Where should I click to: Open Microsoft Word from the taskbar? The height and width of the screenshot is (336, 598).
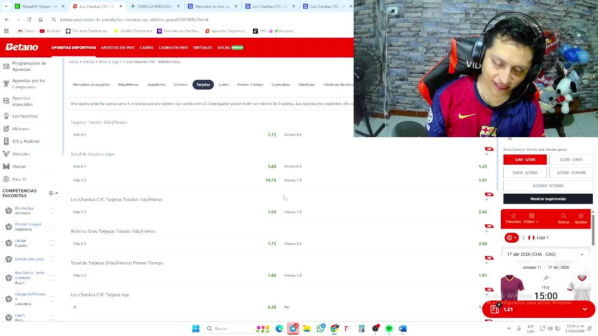403,329
